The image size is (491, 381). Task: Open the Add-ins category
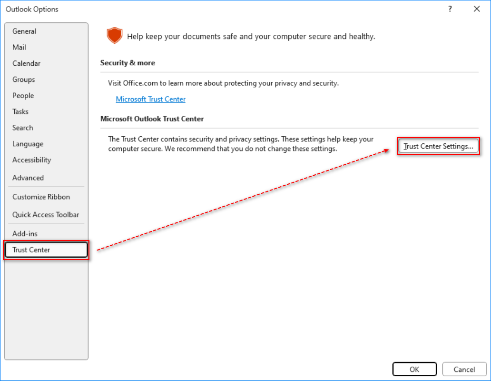(46, 234)
